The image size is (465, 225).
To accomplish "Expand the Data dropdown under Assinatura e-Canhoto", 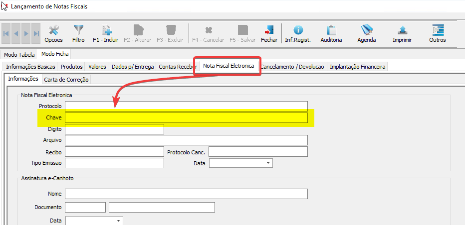I will coord(118,221).
